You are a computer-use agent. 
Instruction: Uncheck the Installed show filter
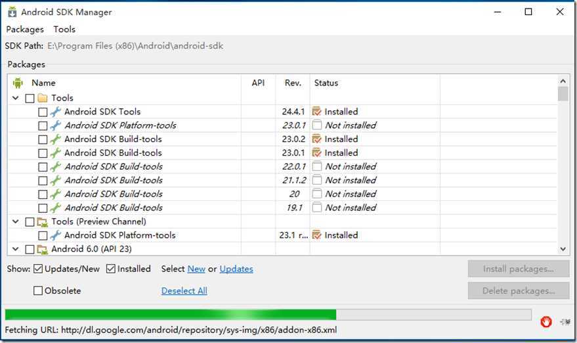click(110, 269)
